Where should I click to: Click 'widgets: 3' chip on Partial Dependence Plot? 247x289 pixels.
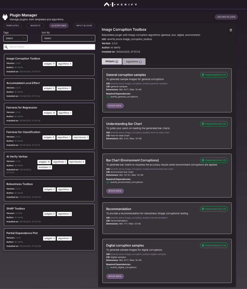(x=49, y=238)
